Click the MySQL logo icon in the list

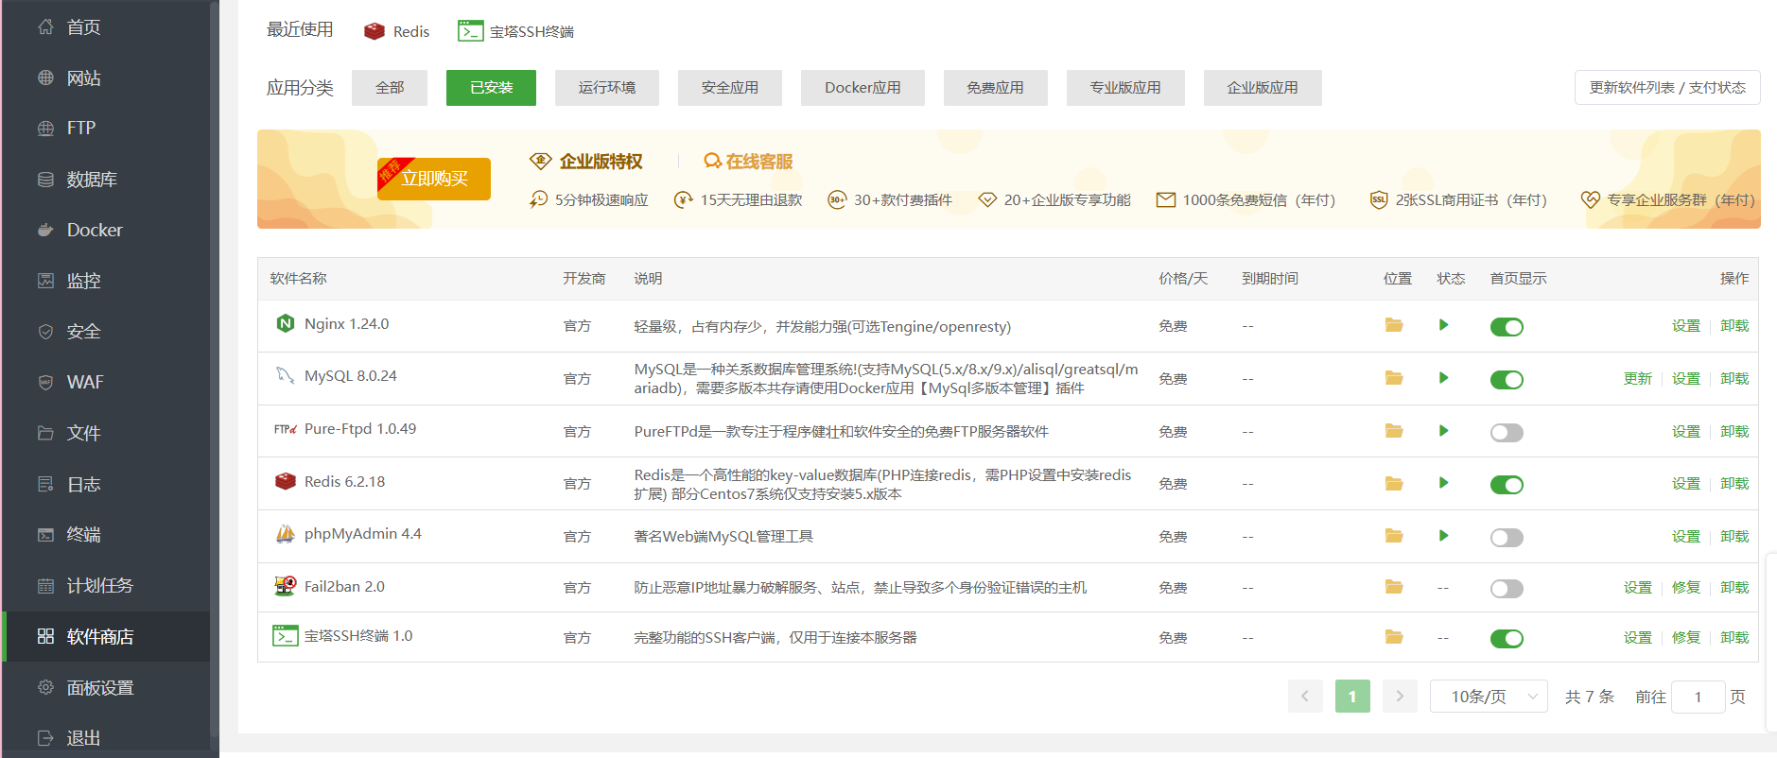[x=285, y=375]
